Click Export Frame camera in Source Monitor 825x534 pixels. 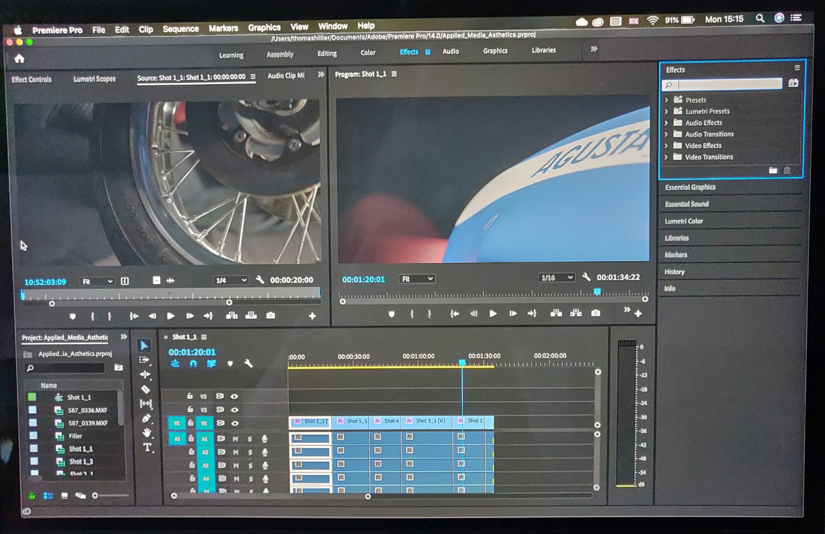(x=271, y=315)
